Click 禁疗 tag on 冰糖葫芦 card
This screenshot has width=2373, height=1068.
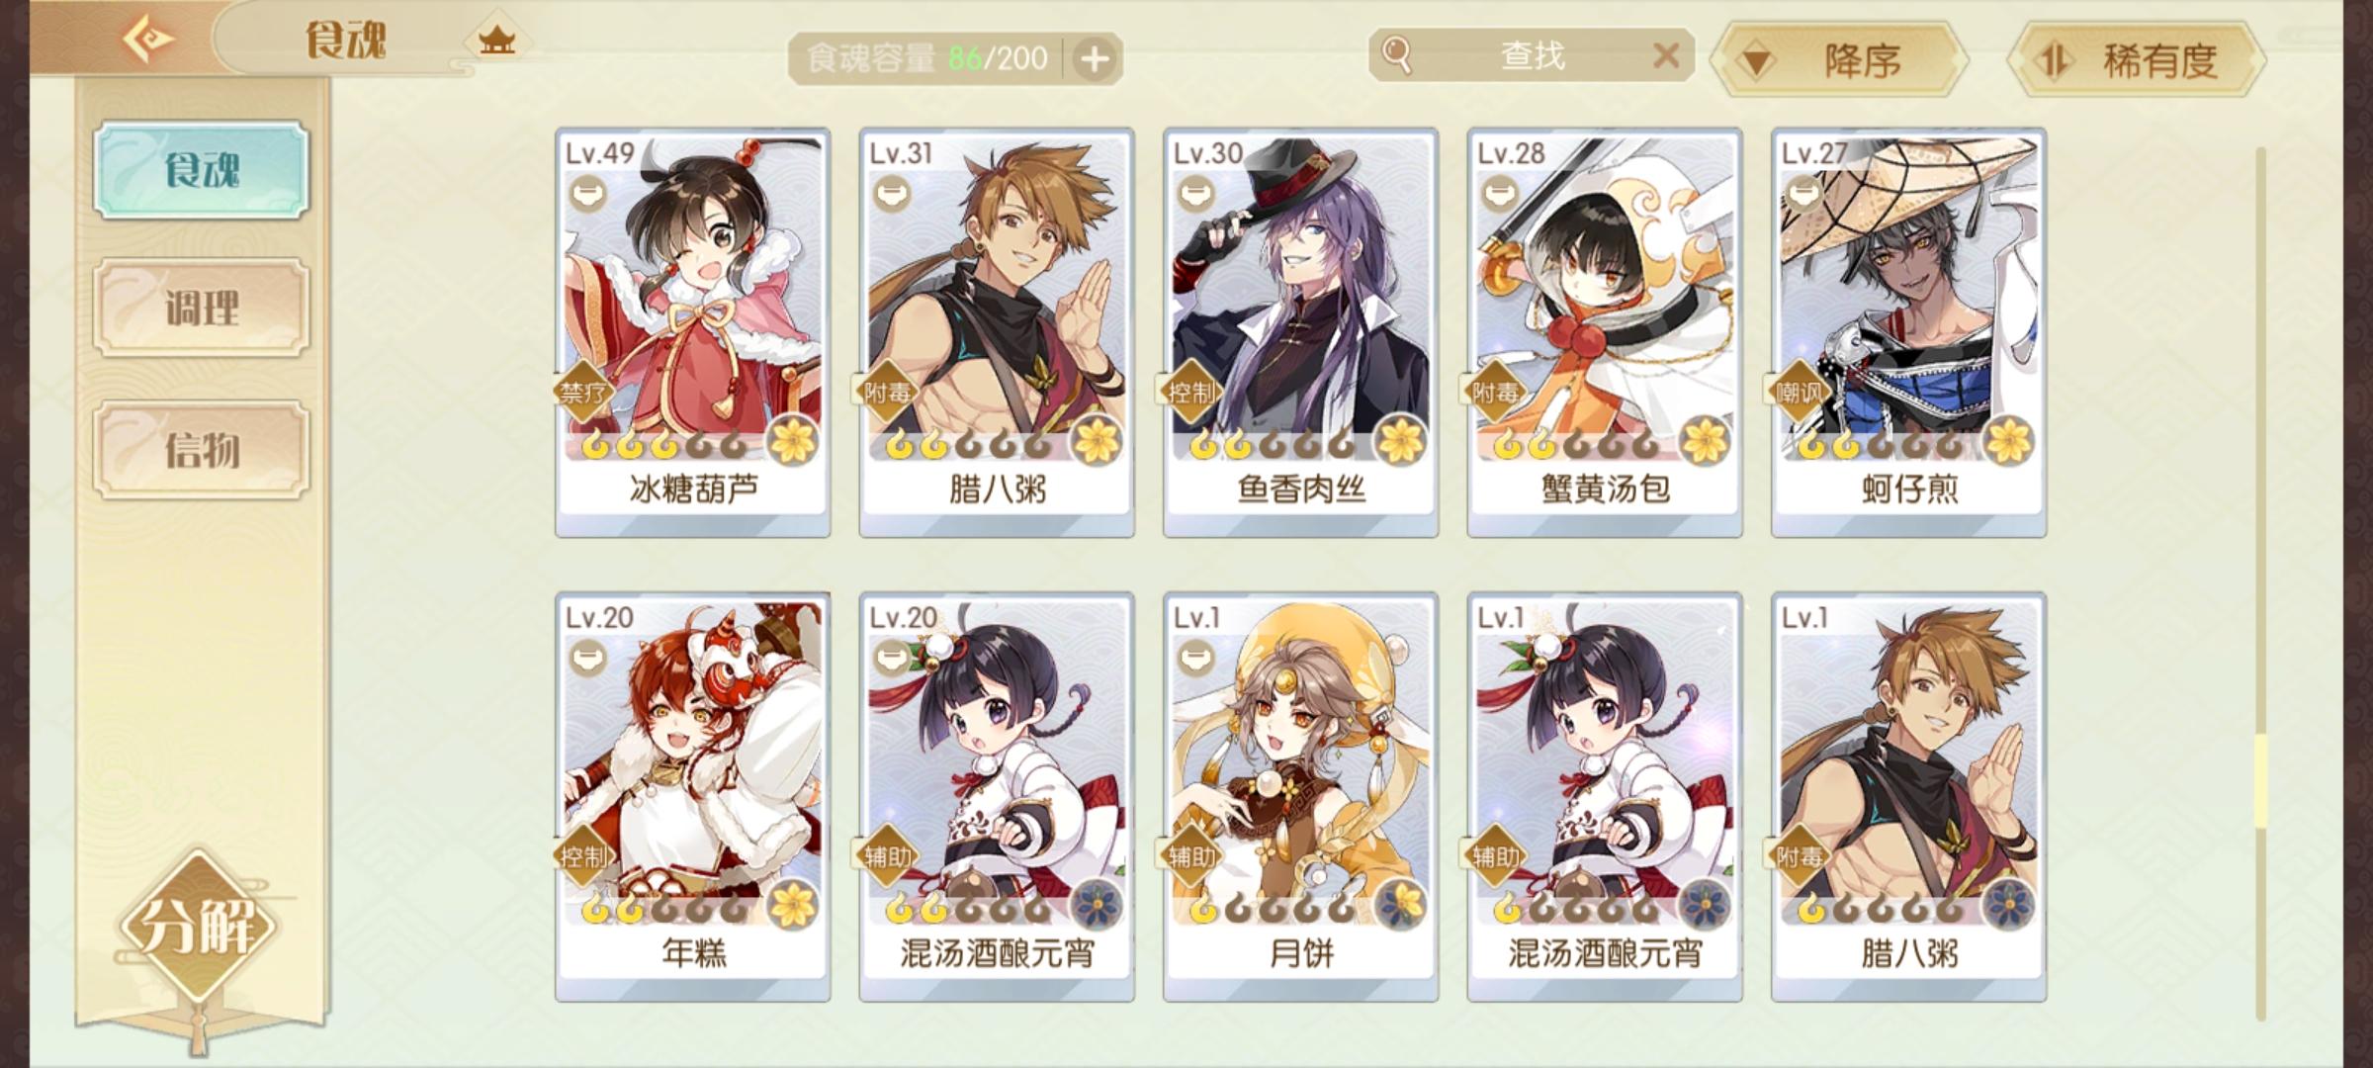pos(583,393)
